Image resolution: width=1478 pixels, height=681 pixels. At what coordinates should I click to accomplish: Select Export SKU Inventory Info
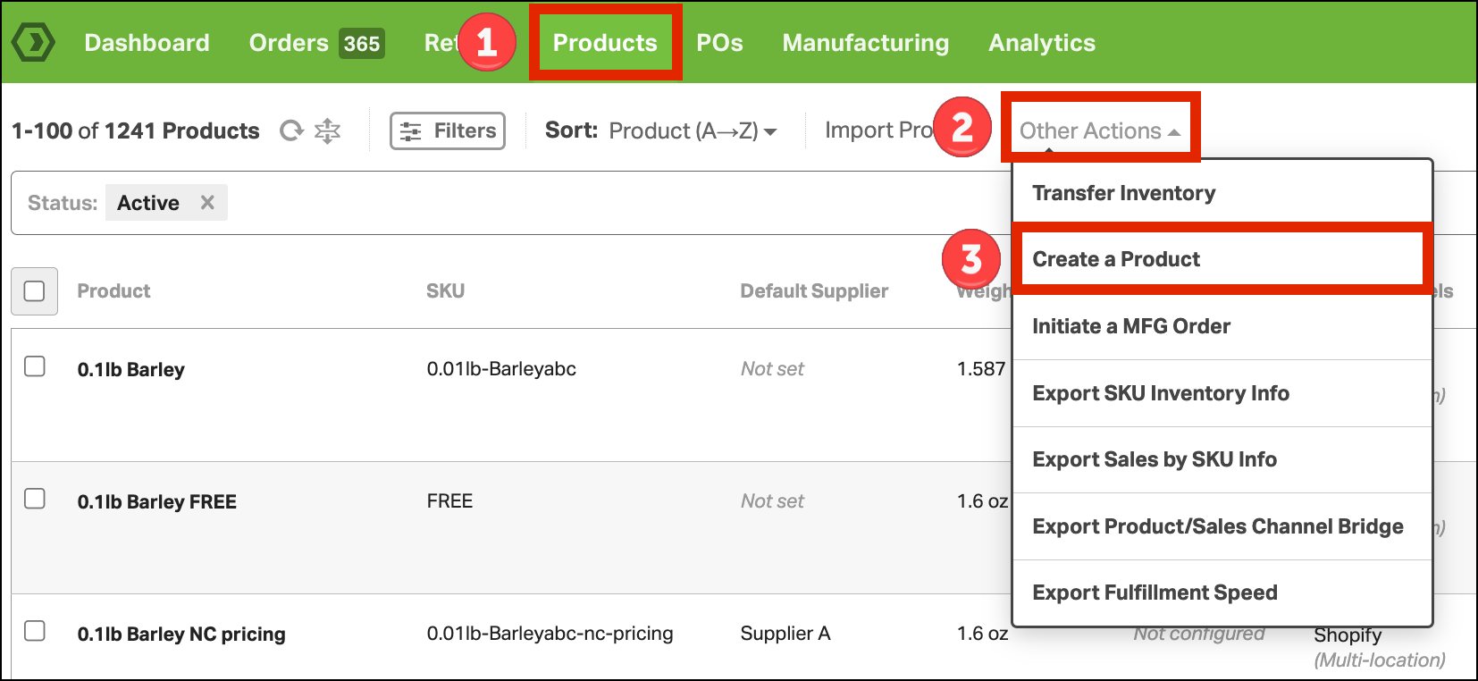click(1222, 393)
